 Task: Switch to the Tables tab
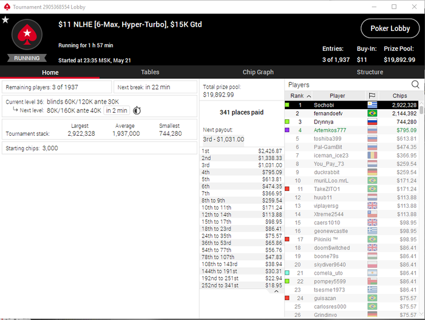point(150,72)
